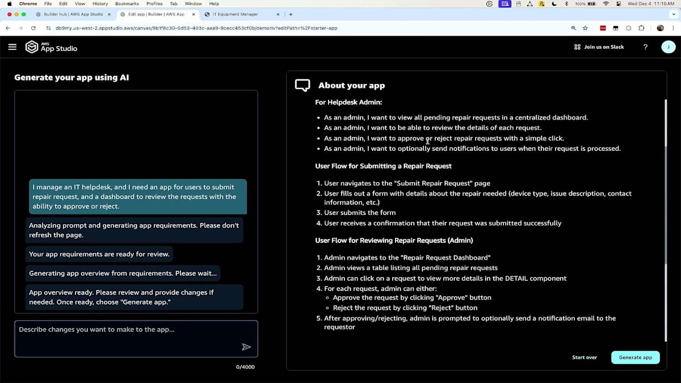Click the requirements ready for review message
This screenshot has height=383, width=681.
(99, 254)
